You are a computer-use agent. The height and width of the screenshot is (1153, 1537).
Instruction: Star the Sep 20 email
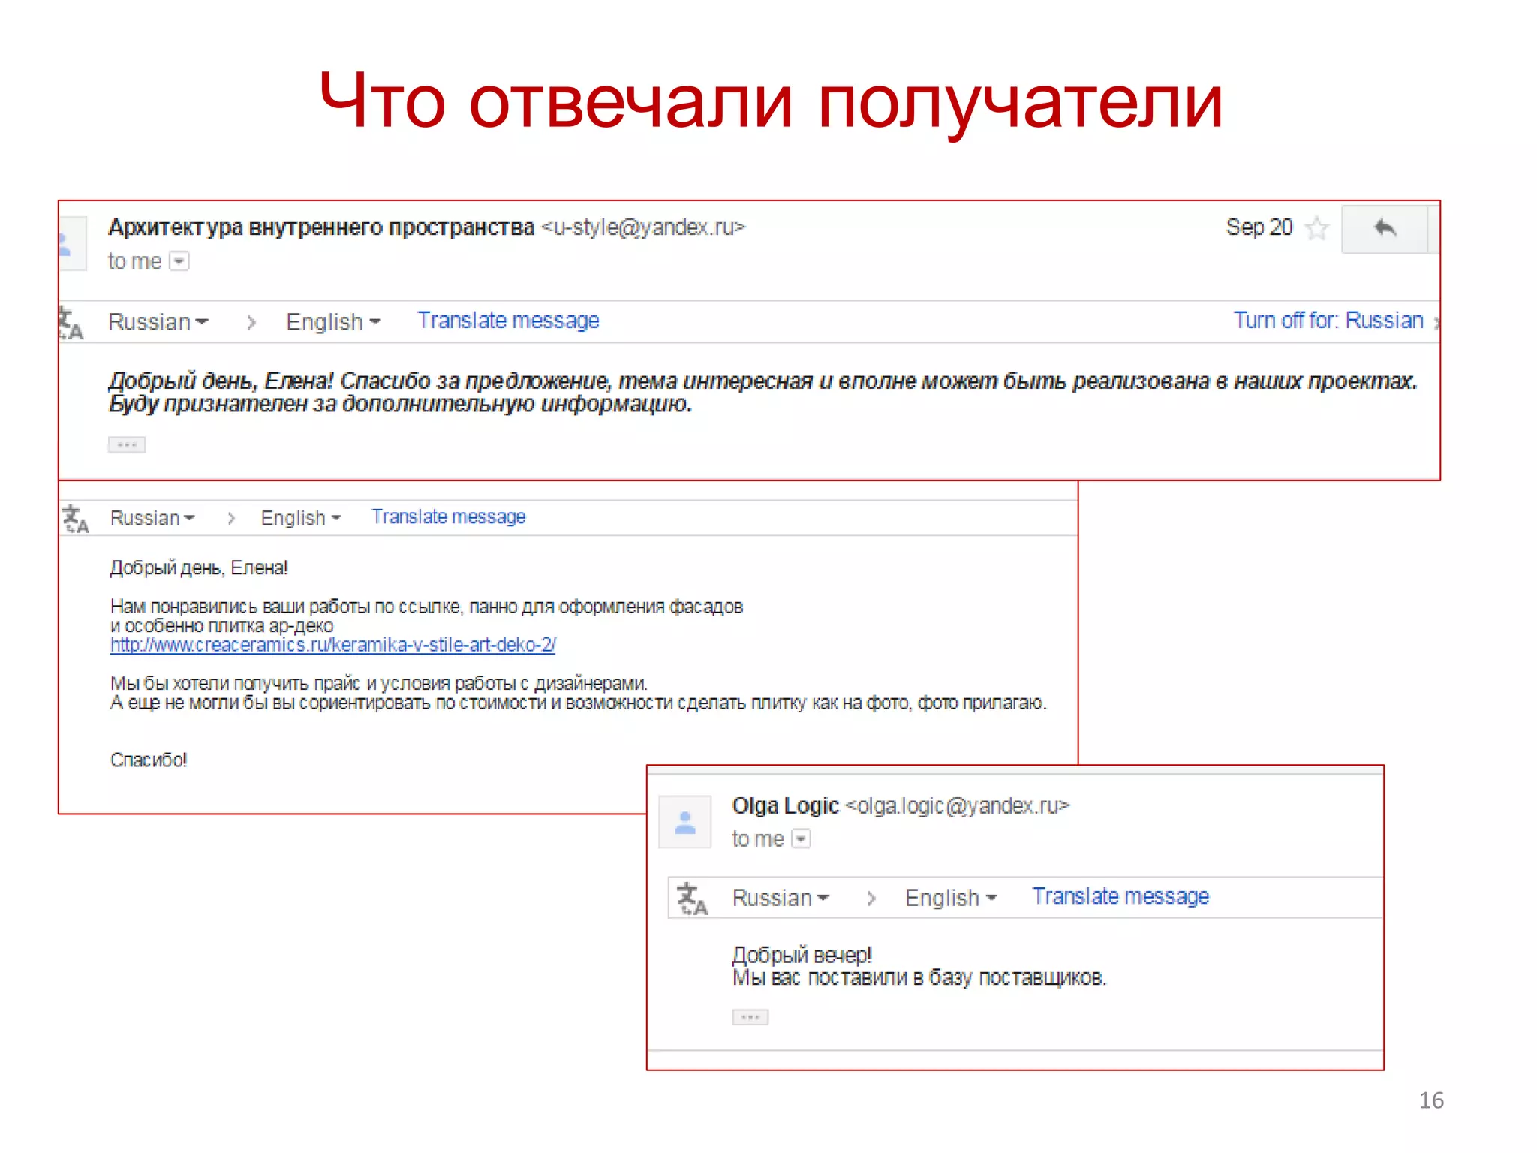pos(1317,228)
